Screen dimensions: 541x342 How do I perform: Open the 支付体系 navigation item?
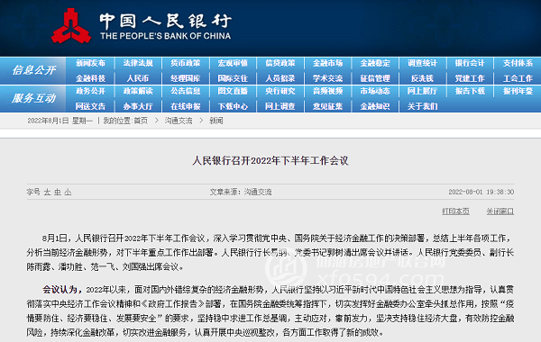tap(518, 63)
